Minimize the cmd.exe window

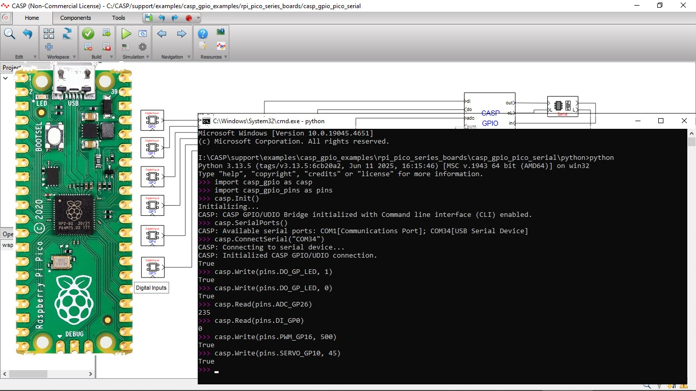coord(637,121)
